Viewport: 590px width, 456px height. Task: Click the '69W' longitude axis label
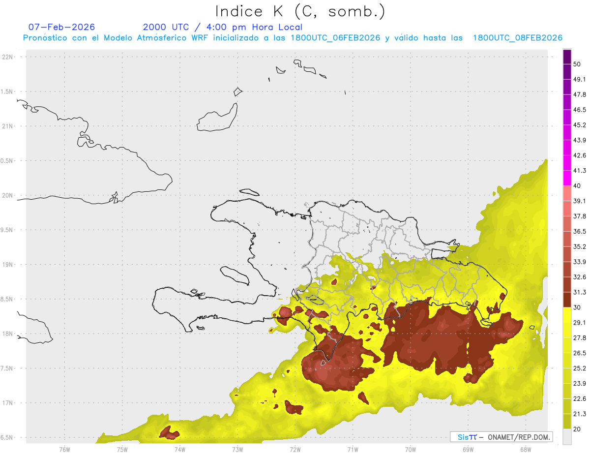pos(468,449)
